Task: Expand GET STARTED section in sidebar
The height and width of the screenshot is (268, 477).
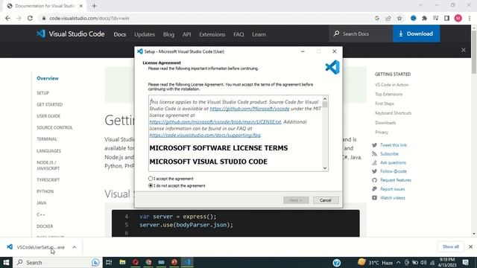Action: pyautogui.click(x=50, y=104)
